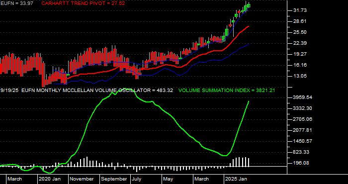Screen dimensions: 348x184
Task: Select the 28.61 price axis value
Action: (300, 21)
